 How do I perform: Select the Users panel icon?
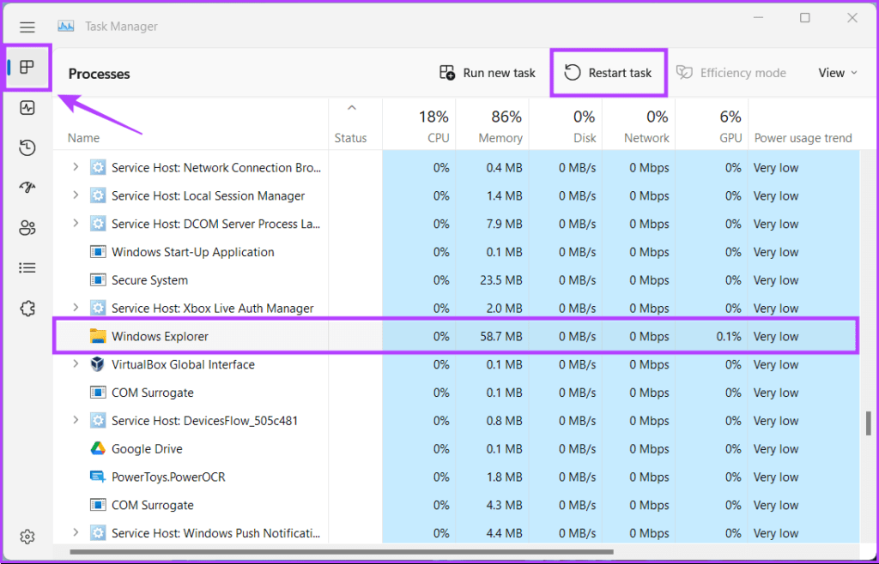(x=27, y=227)
